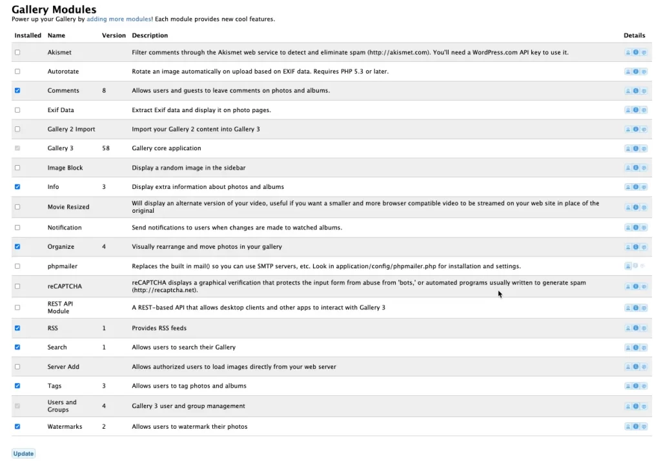
Task: Open the author icon in the reCAPTCHA row
Action: pos(628,286)
